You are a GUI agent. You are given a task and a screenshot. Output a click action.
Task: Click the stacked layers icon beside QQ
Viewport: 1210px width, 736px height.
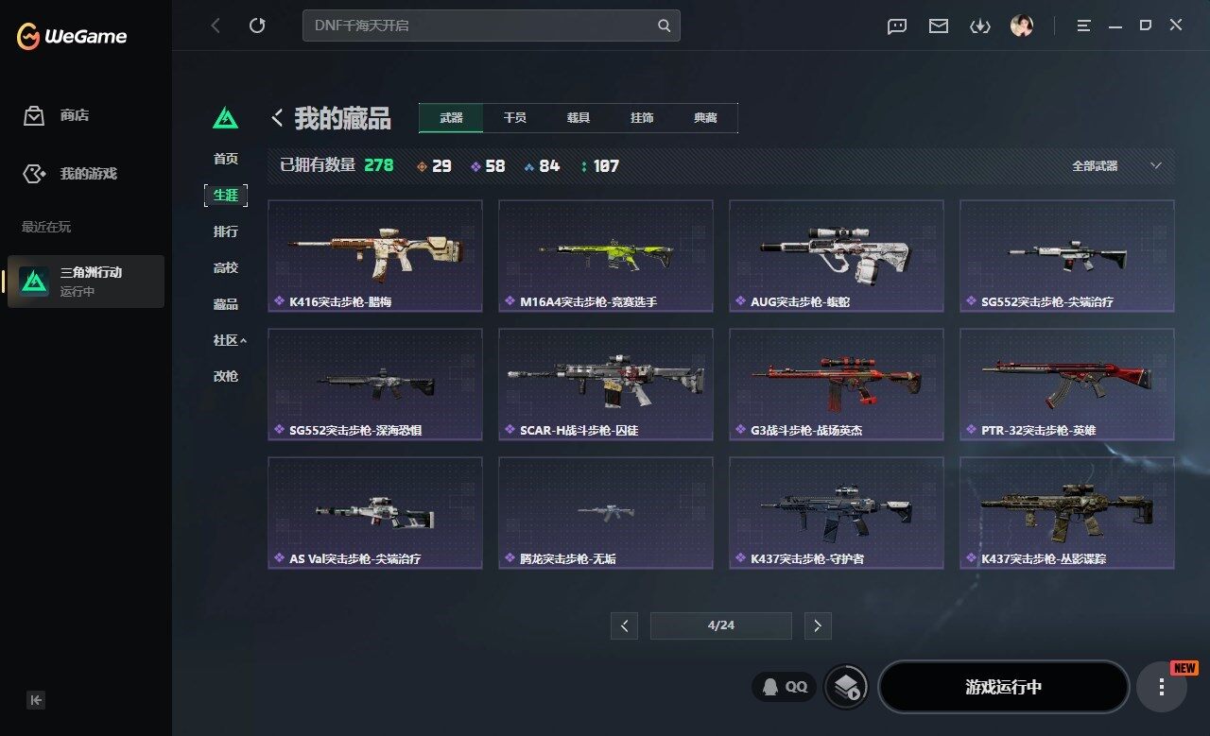846,687
